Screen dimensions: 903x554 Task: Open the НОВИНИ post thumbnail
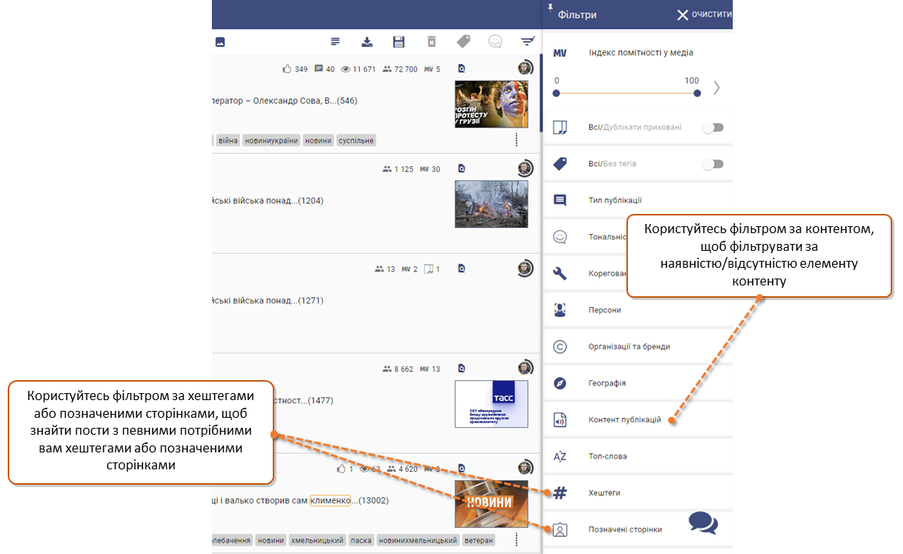(x=492, y=504)
